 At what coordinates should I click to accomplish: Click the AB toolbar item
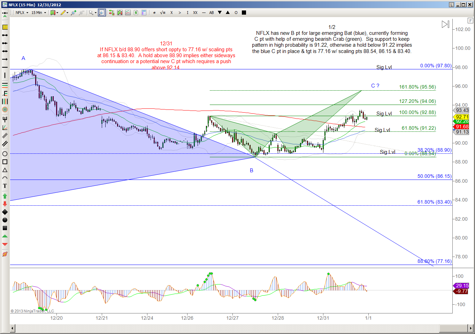click(x=212, y=13)
